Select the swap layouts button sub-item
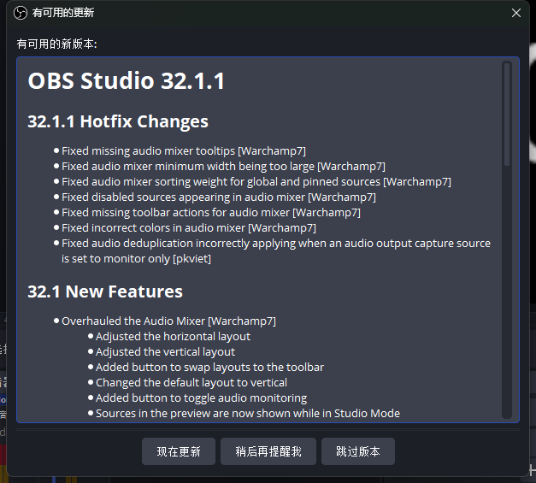Viewport: 536px width, 483px height. 209,368
